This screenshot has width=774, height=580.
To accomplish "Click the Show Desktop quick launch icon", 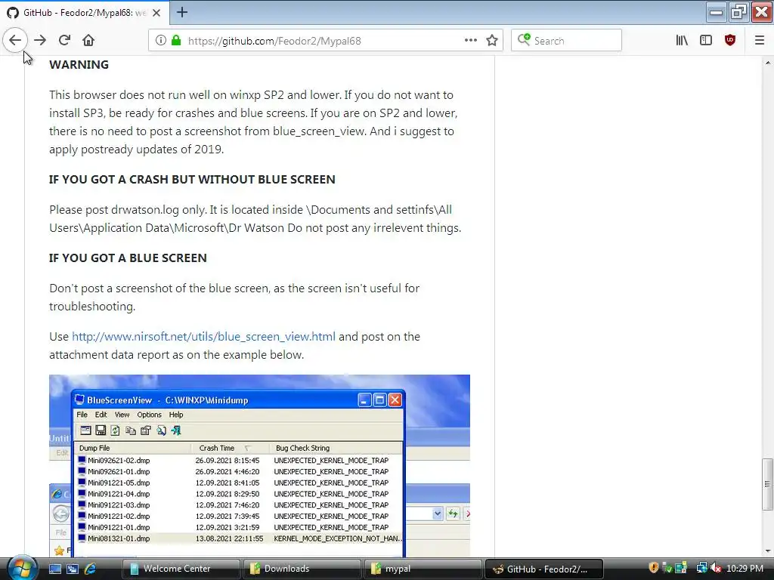I will click(x=54, y=569).
